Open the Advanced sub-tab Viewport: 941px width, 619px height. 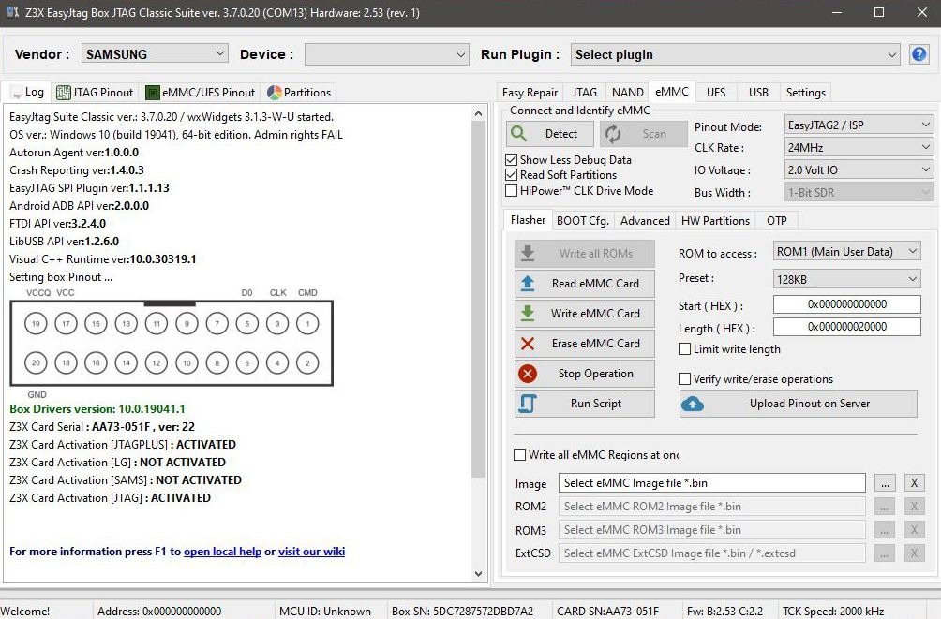coord(645,221)
